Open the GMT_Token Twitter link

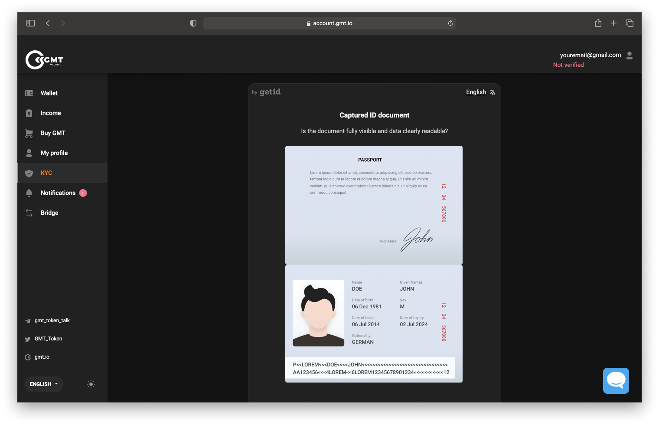48,339
